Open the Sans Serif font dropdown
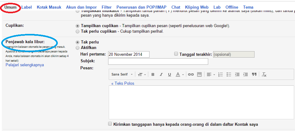The width and height of the screenshot is (295, 131). [122, 75]
